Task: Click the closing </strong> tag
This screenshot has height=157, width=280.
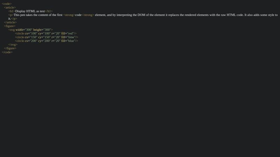Action: click(88, 15)
